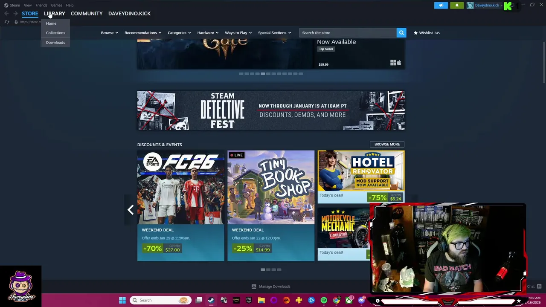Image resolution: width=546 pixels, height=307 pixels.
Task: Click the Windows taskbar Search box
Action: (x=160, y=300)
